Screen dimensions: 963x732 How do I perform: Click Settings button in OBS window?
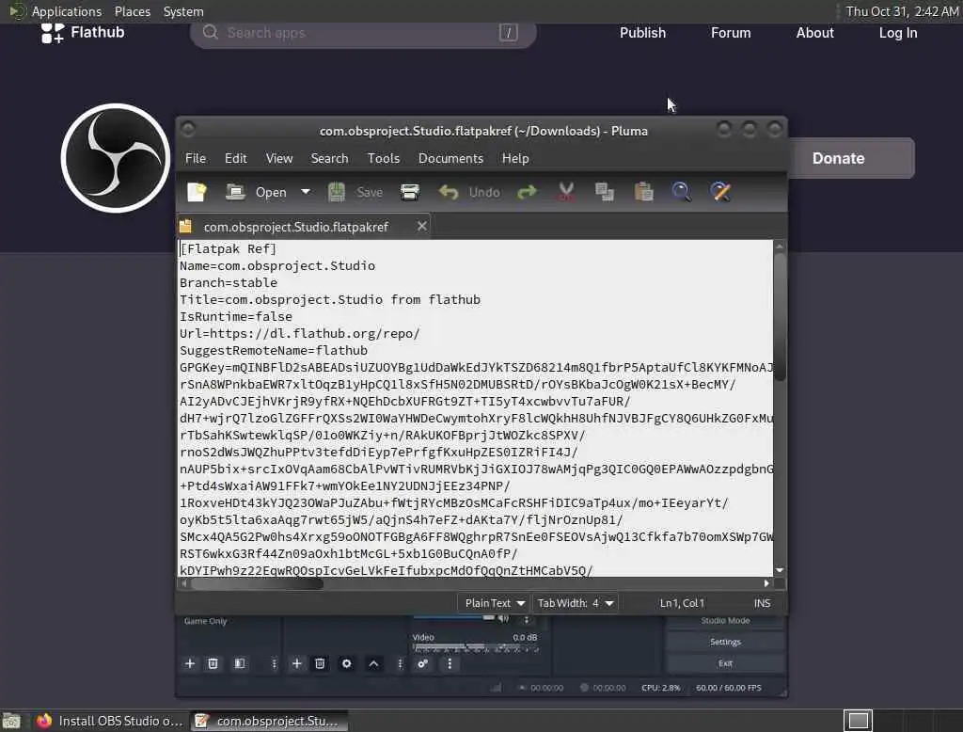[x=725, y=642]
